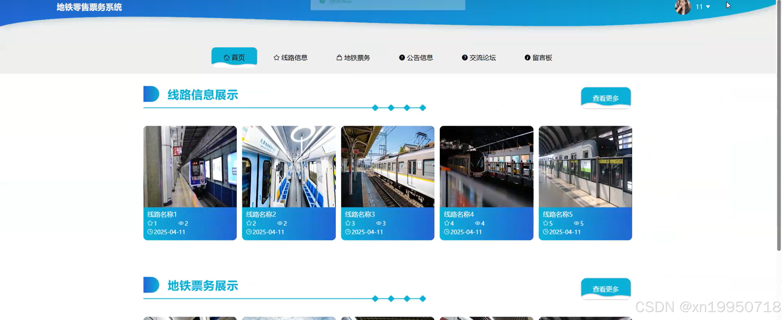The width and height of the screenshot is (782, 320).
Task: Click the clock icon on 线路名称2 card
Action: pos(249,232)
